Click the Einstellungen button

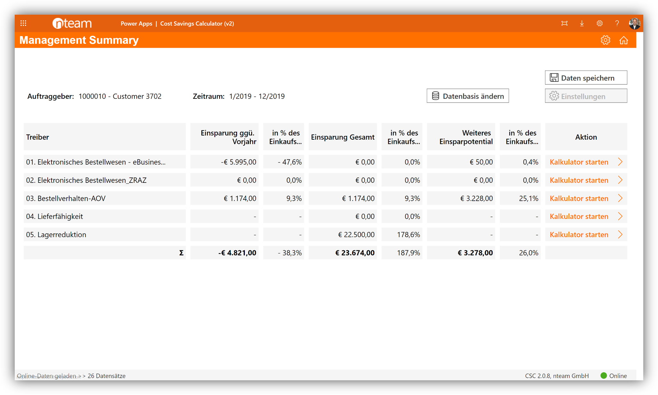[x=586, y=96]
